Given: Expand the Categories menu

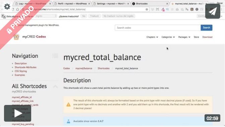Looking at the screenshot, I should click(168, 37).
